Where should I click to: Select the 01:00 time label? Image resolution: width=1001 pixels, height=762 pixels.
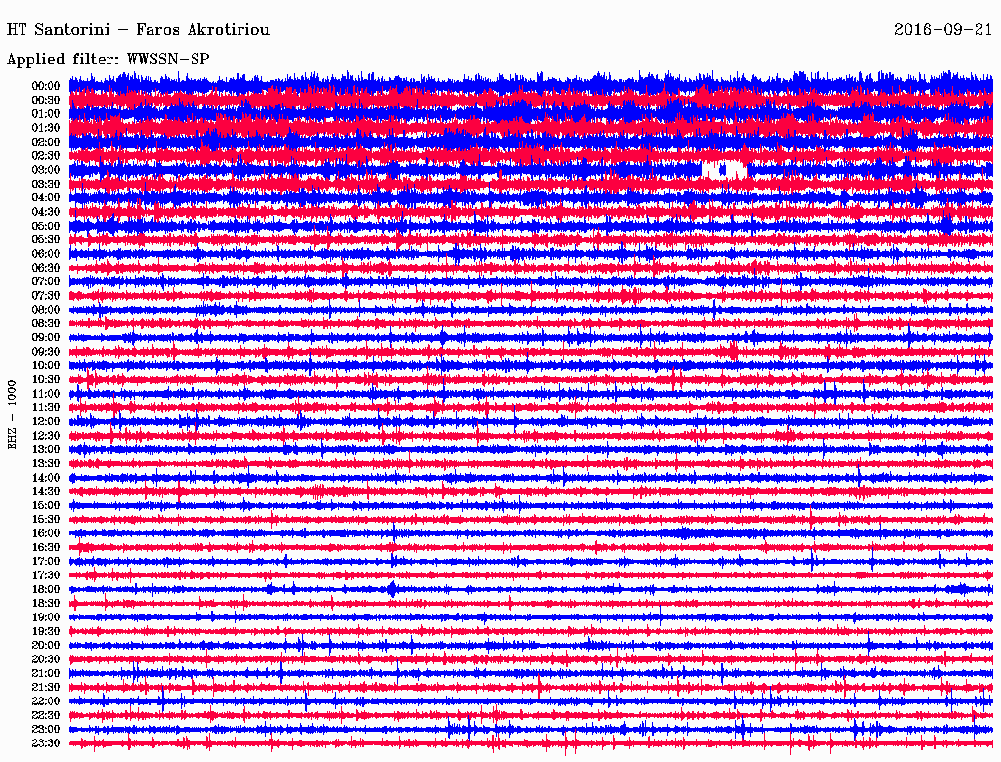[x=45, y=113]
